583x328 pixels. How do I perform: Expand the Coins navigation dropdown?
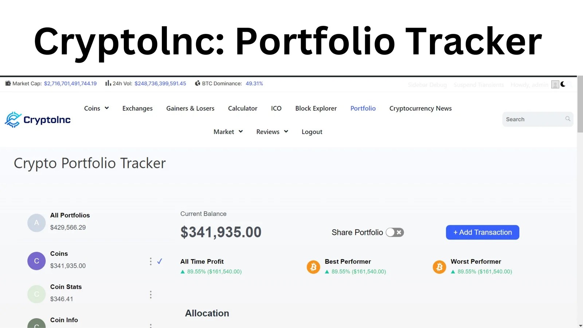(x=96, y=108)
